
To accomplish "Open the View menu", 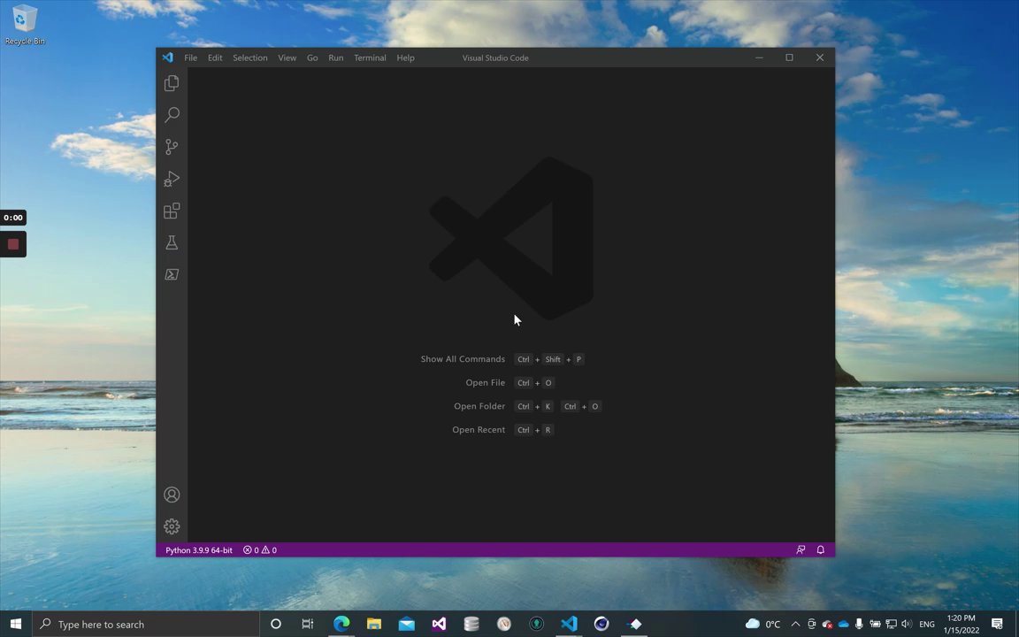I will click(287, 58).
